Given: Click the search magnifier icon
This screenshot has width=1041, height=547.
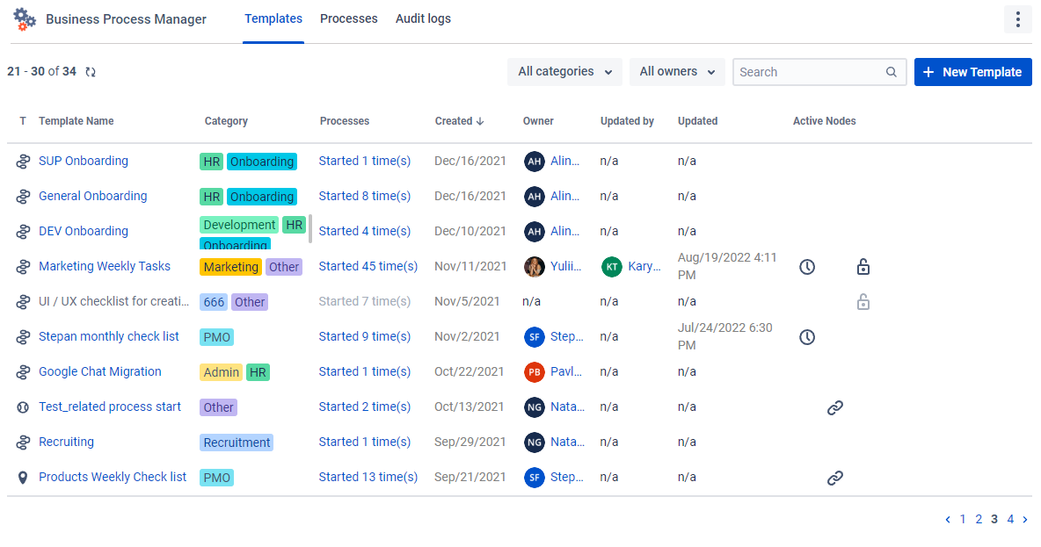Looking at the screenshot, I should [x=891, y=71].
